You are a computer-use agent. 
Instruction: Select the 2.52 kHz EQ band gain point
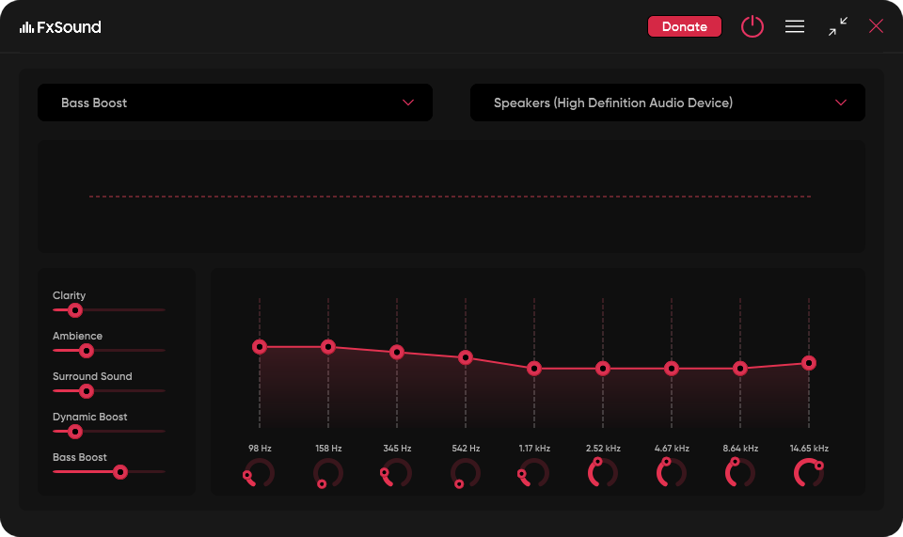(x=603, y=369)
